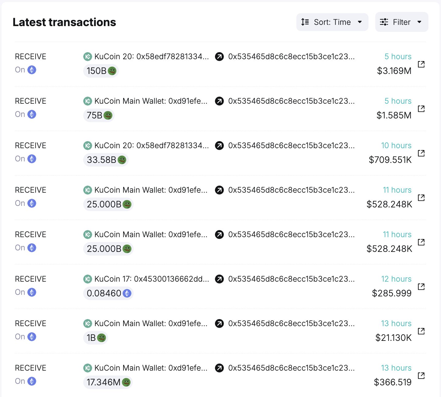
Task: Click KuCoin 17 sender address link
Action: coord(151,279)
